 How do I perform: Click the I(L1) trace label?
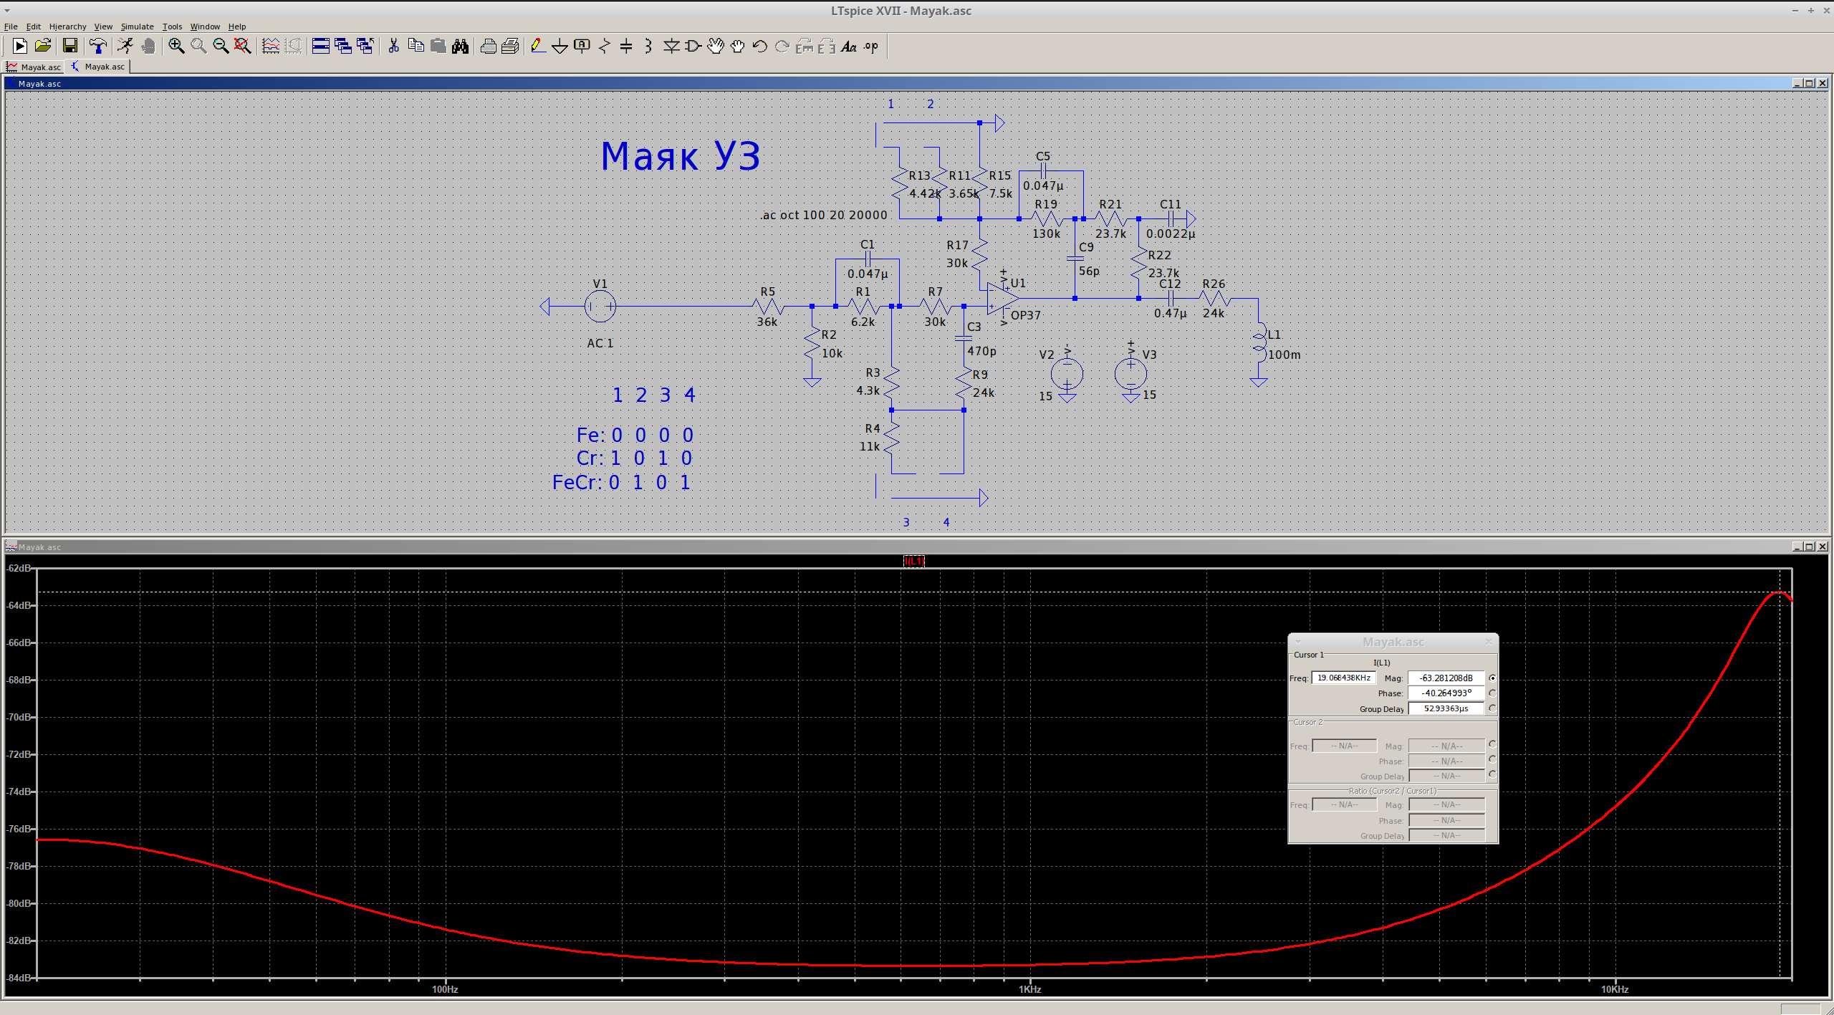[913, 562]
